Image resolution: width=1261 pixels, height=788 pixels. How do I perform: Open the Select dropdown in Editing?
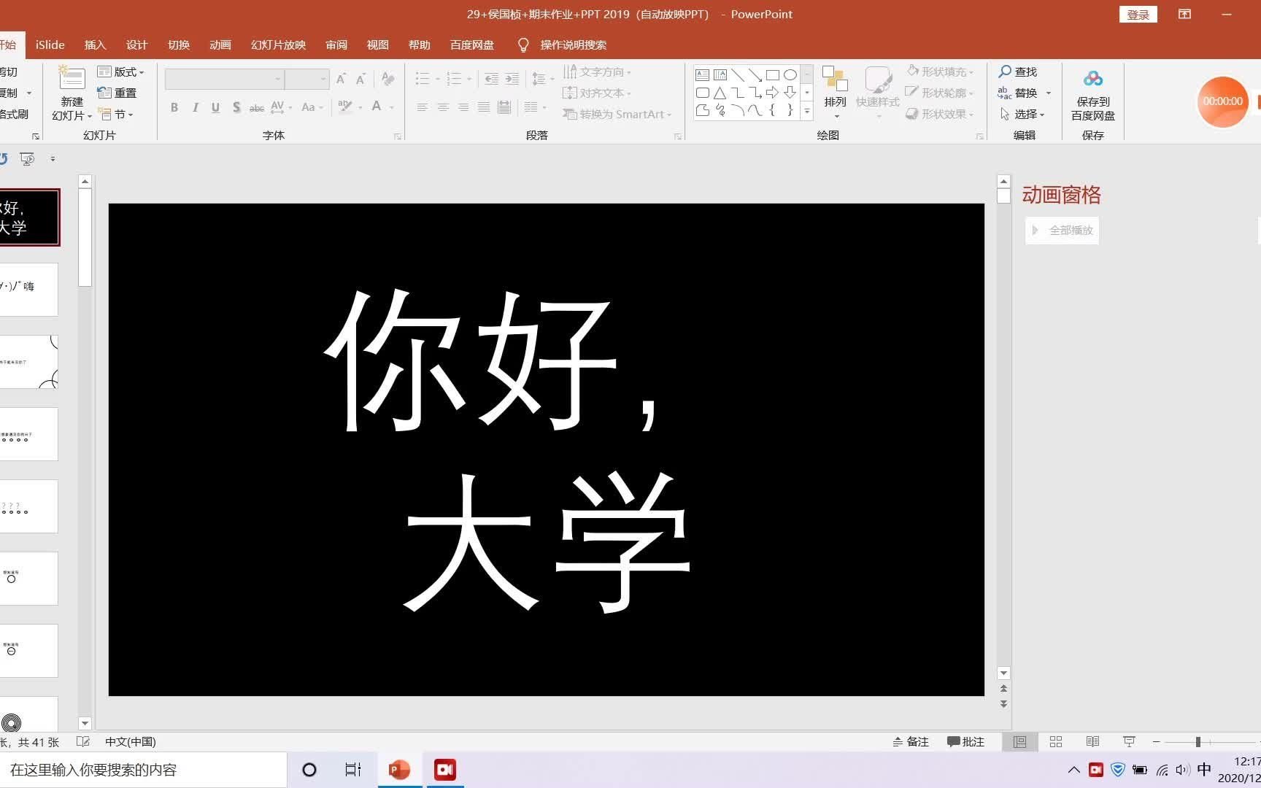point(1022,114)
